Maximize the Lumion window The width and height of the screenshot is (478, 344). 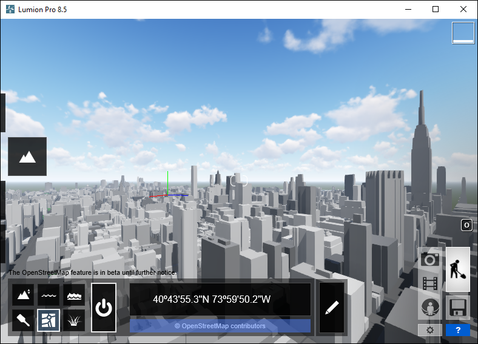pyautogui.click(x=436, y=9)
